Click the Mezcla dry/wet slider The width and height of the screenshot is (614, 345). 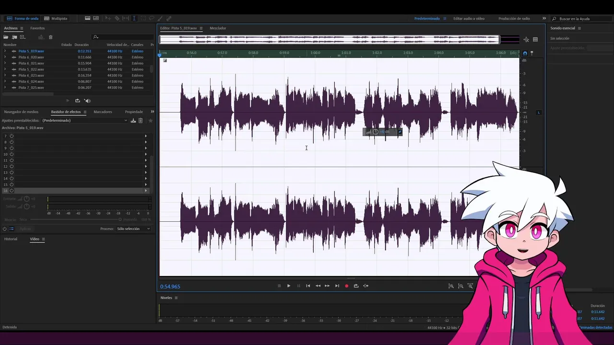tap(76, 219)
